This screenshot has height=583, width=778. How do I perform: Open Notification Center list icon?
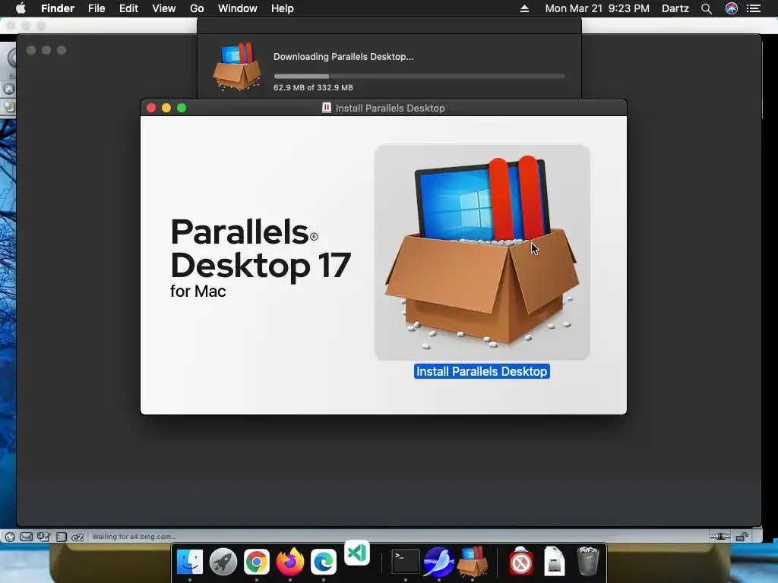754,8
